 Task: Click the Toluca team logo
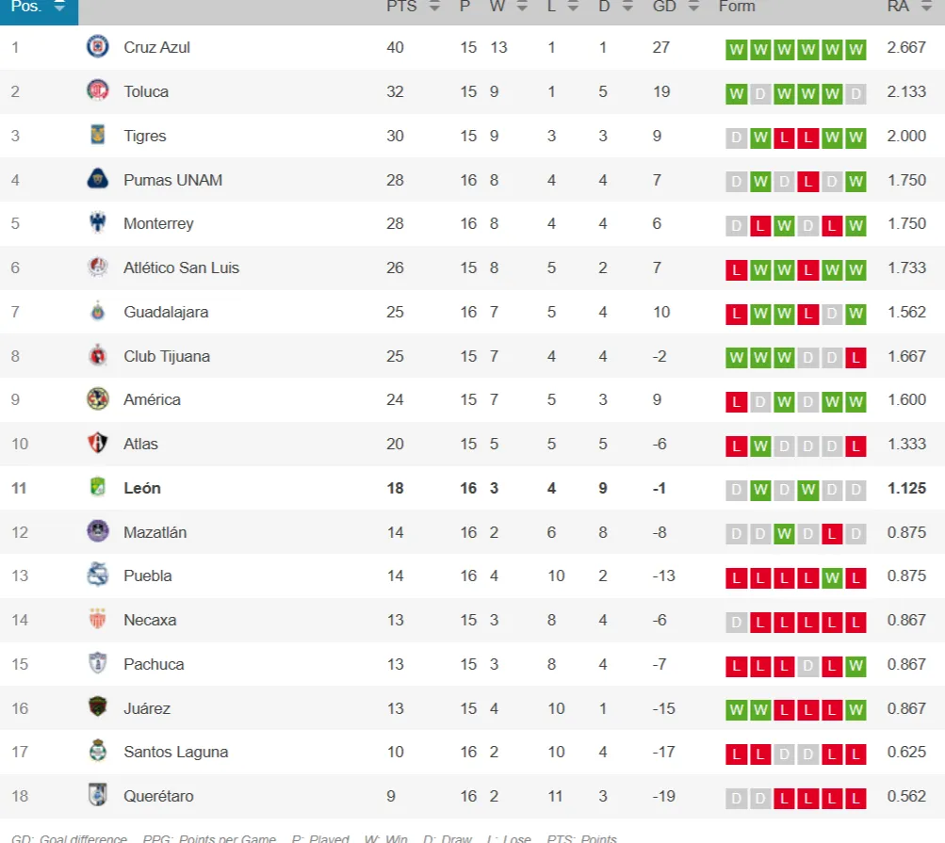[97, 91]
